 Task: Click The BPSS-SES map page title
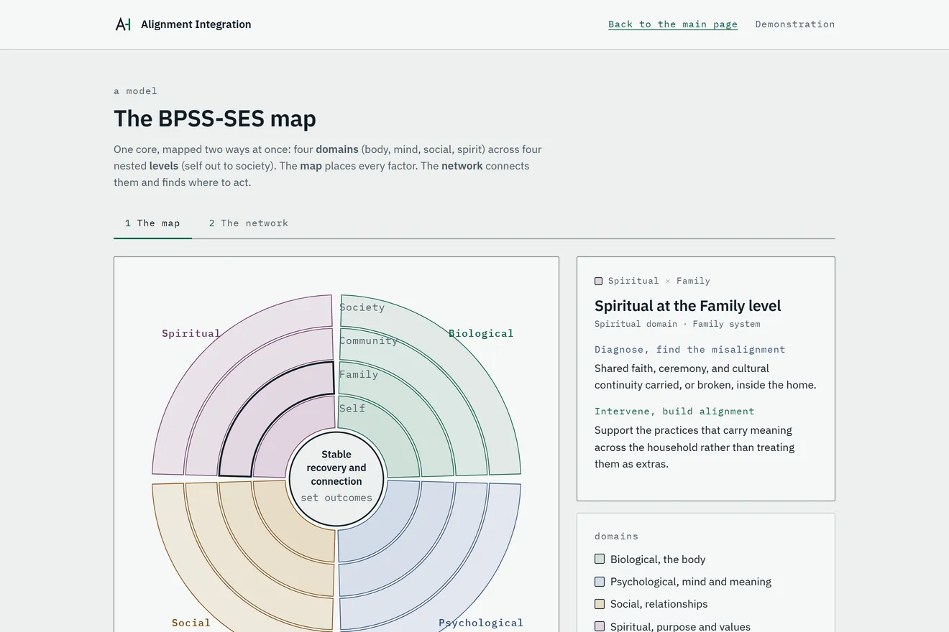(x=215, y=118)
